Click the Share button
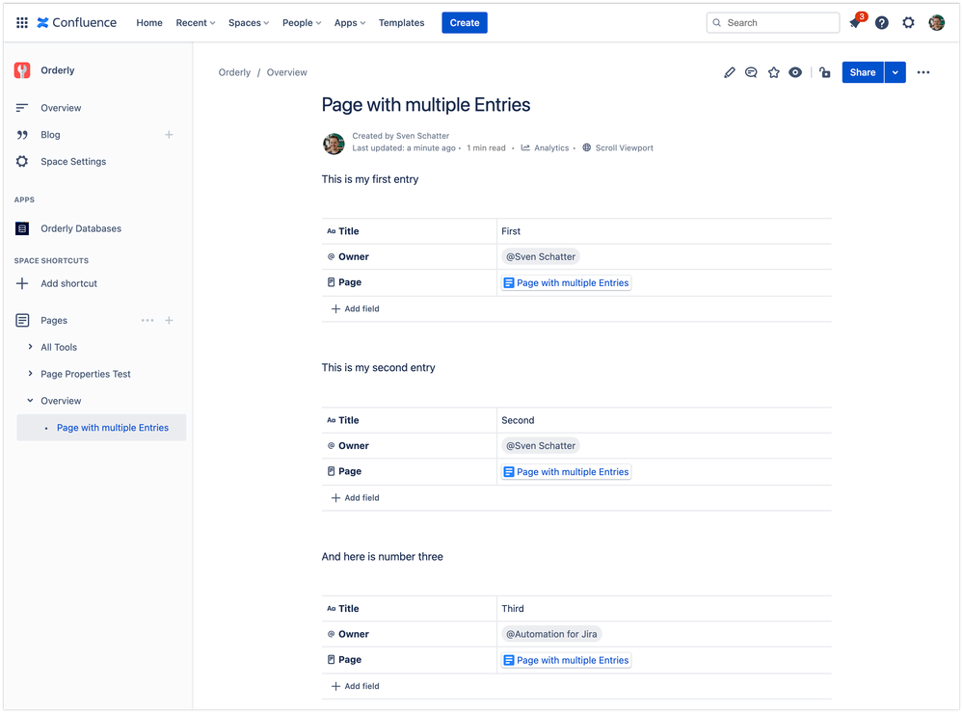The image size is (963, 713). tap(862, 72)
